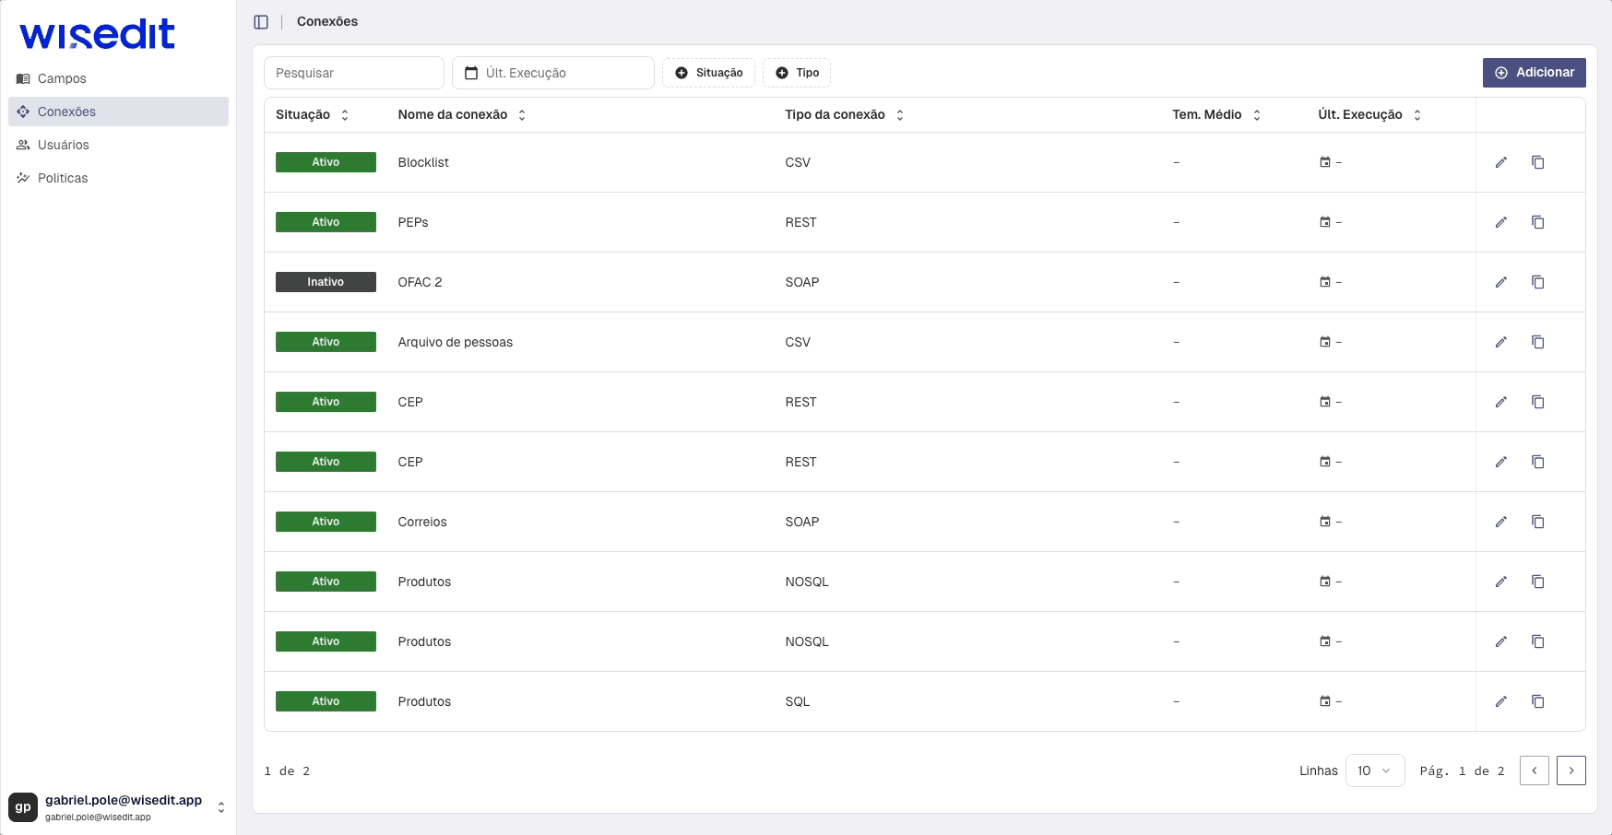
Task: Go to the next page
Action: pyautogui.click(x=1571, y=770)
